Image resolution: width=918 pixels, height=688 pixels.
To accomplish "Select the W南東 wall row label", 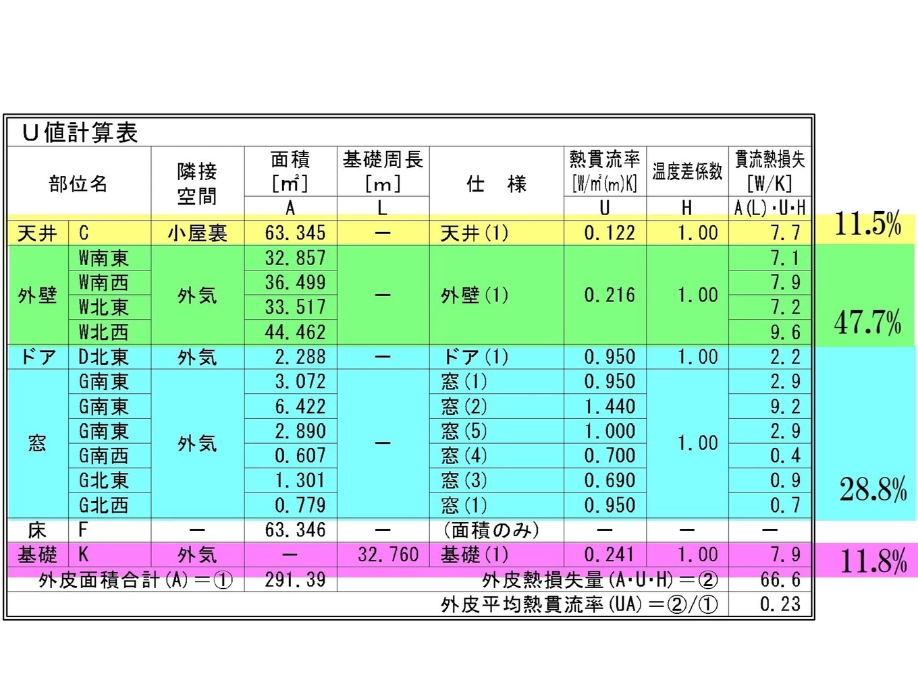I will [103, 258].
